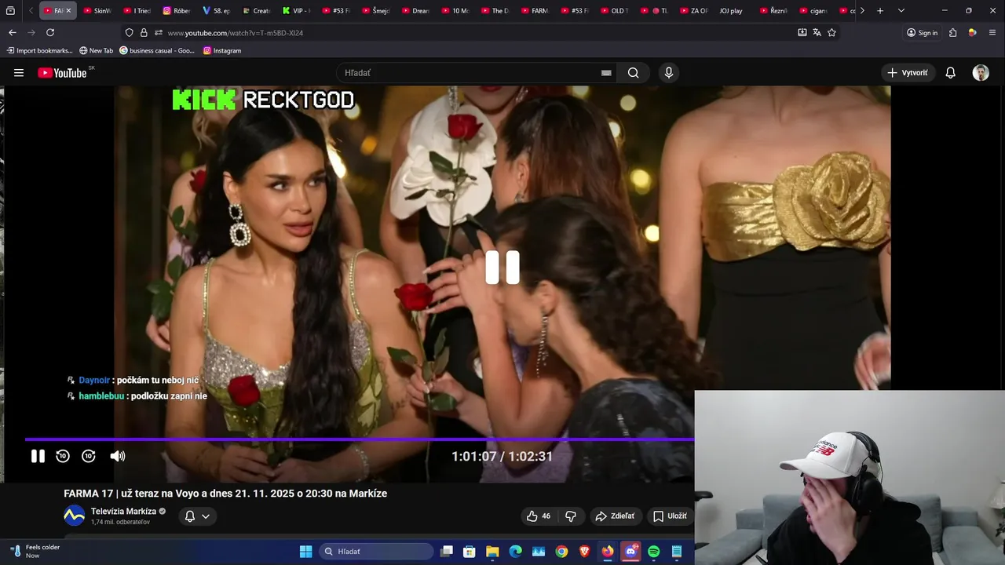Click the YouTube search magnifier button
This screenshot has width=1005, height=565.
[x=633, y=73]
